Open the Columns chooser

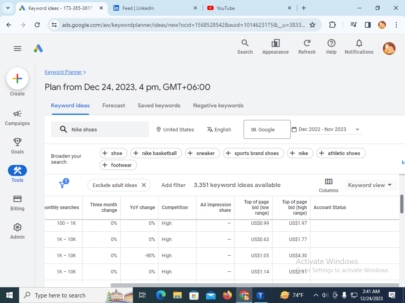(x=328, y=185)
